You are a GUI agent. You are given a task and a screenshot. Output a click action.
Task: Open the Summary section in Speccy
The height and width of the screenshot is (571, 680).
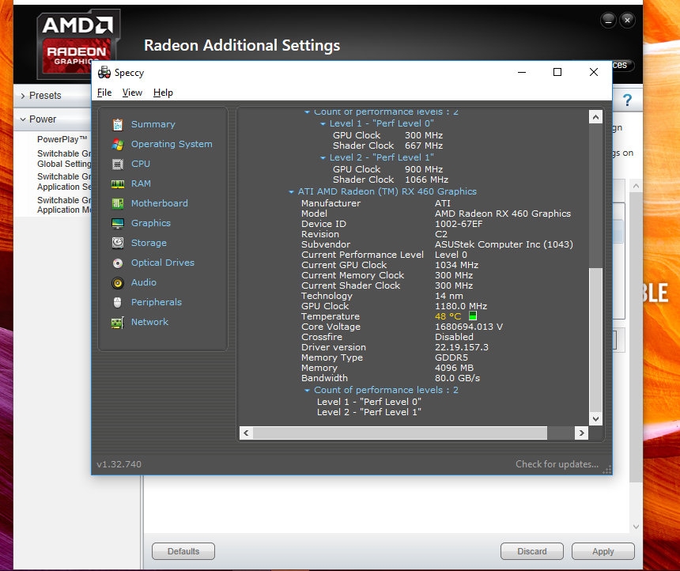coord(153,124)
